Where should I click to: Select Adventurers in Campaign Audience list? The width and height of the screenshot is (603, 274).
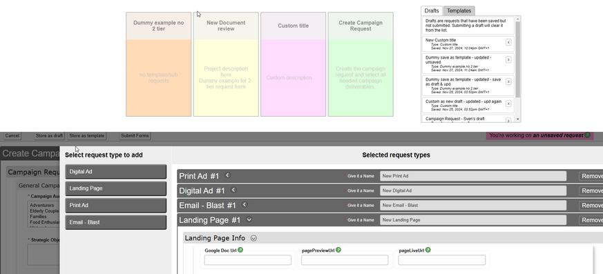click(x=42, y=205)
